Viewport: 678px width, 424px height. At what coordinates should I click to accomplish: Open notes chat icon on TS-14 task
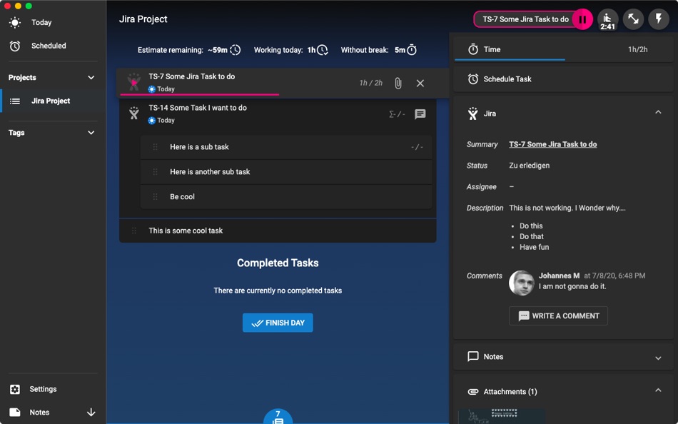point(420,114)
